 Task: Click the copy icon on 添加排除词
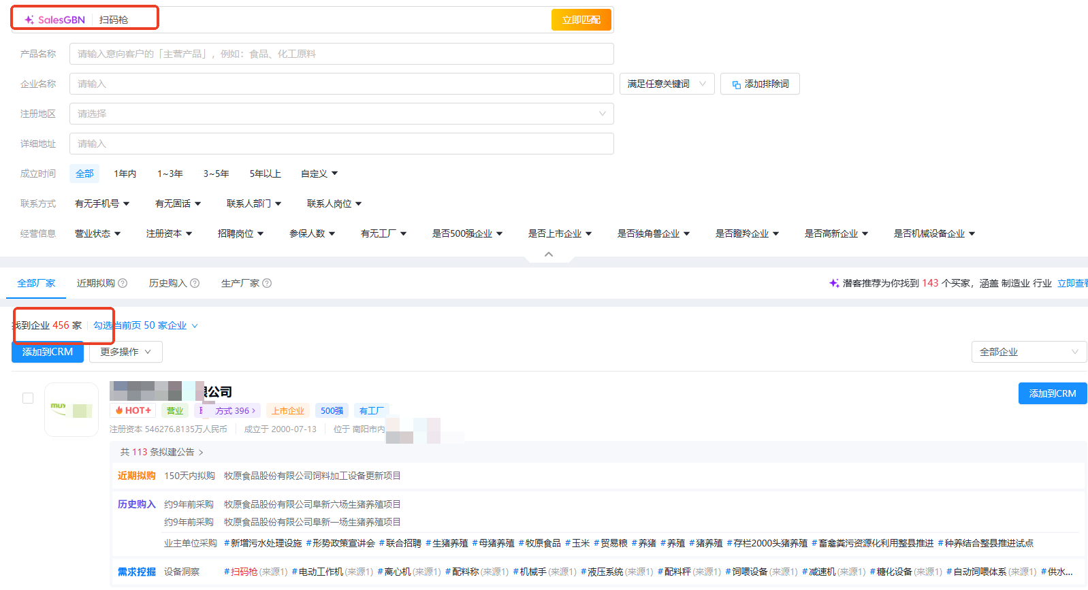coord(736,84)
